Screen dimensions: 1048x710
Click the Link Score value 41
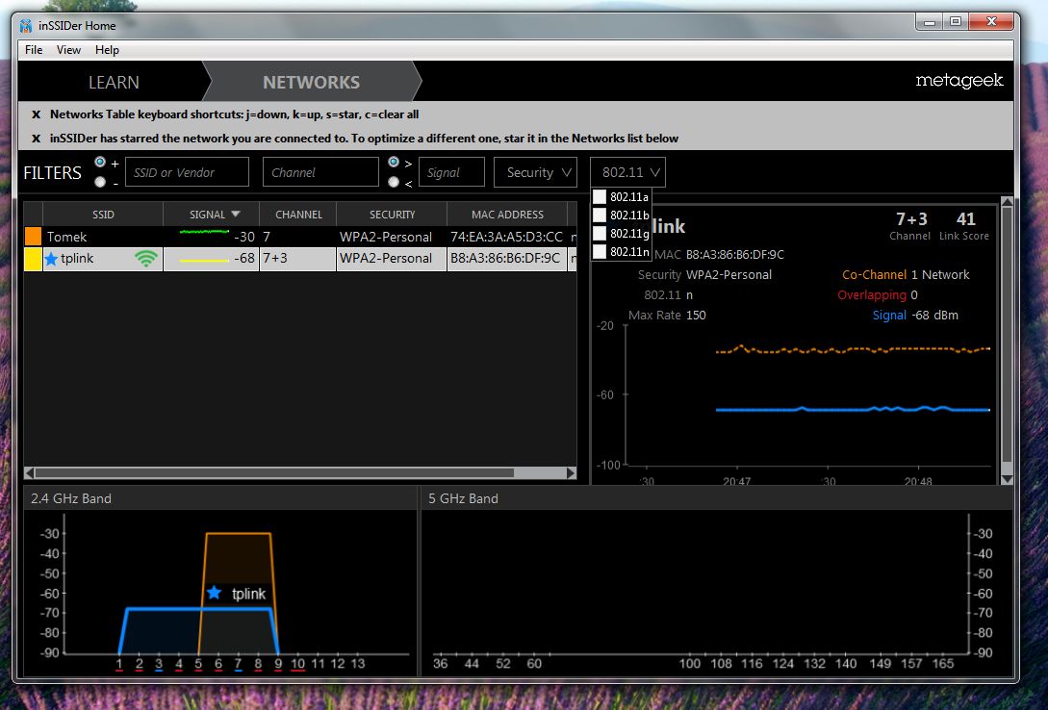click(965, 219)
